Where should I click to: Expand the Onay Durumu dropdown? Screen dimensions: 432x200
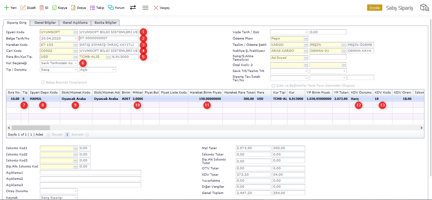coord(76,191)
